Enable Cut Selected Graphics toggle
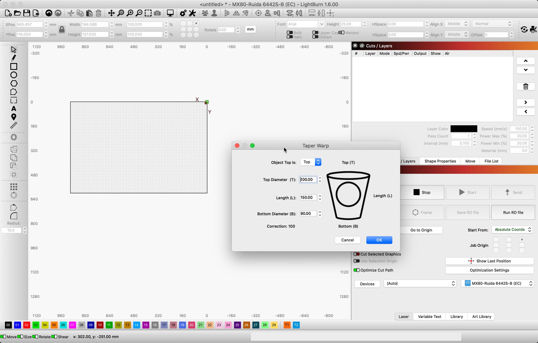The width and height of the screenshot is (538, 343). tap(356, 254)
